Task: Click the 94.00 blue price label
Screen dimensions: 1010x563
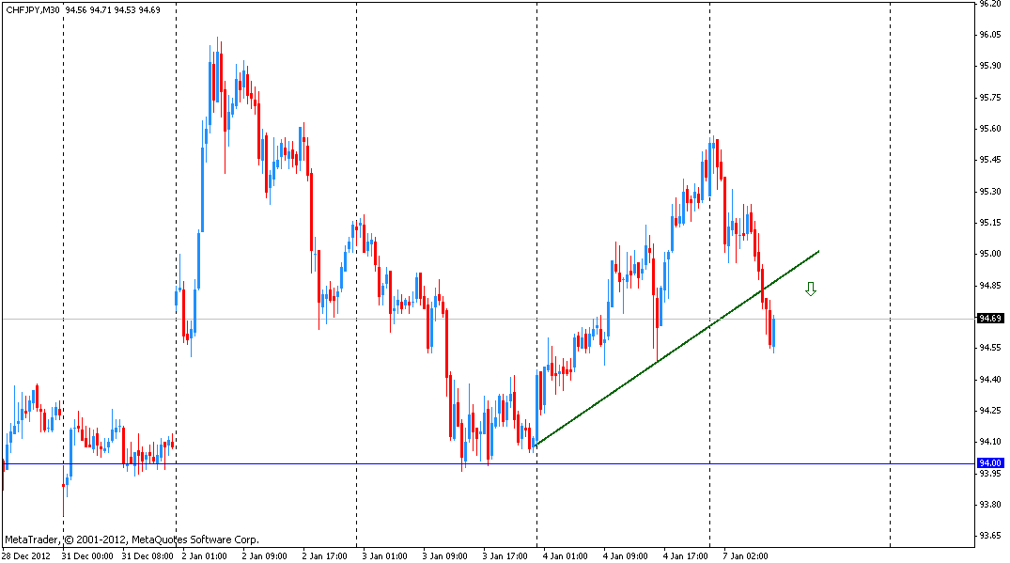Action: click(990, 463)
